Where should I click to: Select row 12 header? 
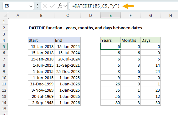4,90
